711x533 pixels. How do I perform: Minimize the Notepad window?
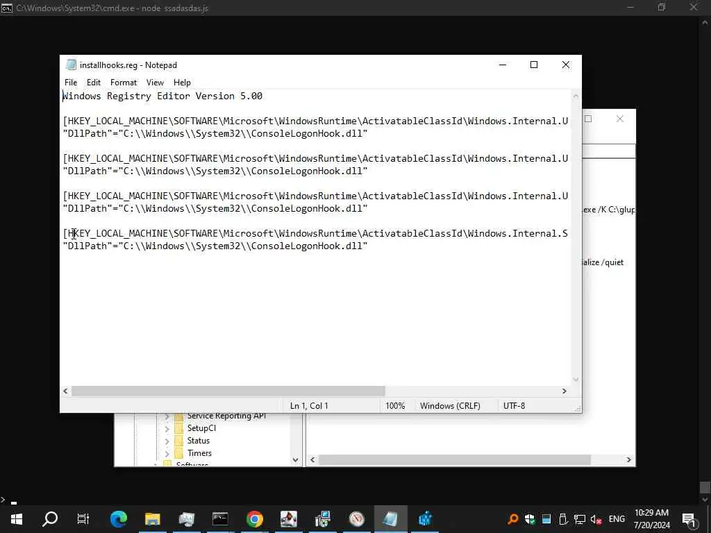503,65
